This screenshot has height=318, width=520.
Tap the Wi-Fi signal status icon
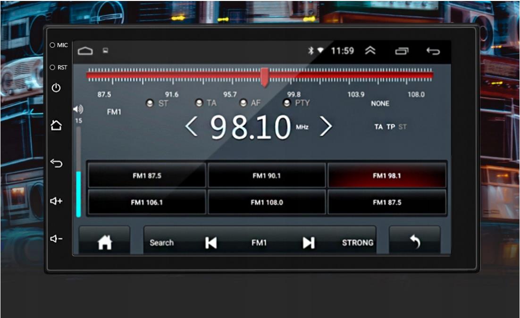pyautogui.click(x=320, y=50)
